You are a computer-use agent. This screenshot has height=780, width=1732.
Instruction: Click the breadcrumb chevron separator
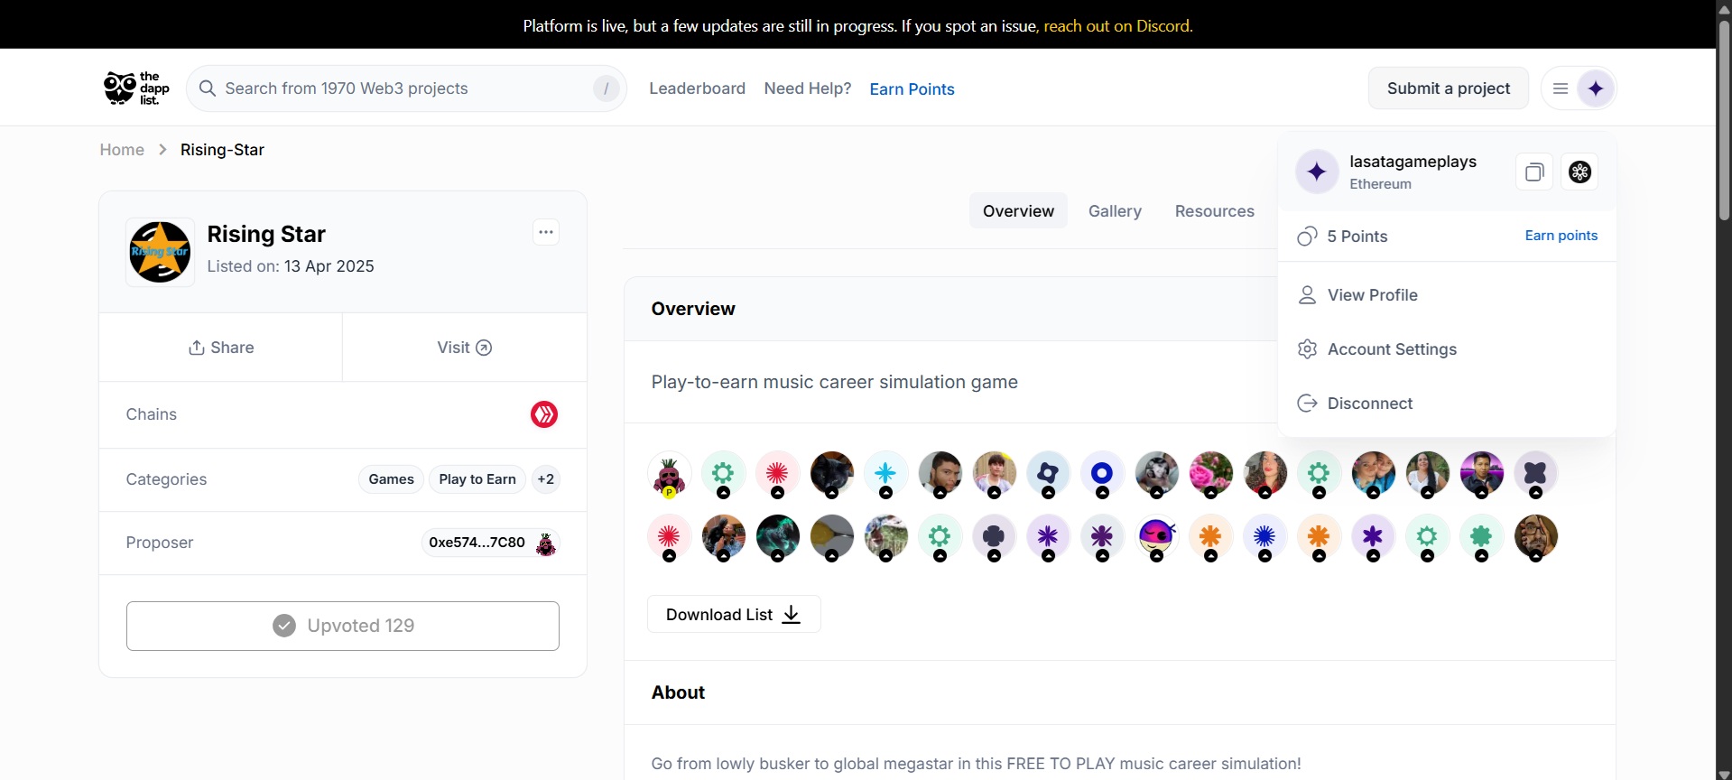[x=162, y=150]
